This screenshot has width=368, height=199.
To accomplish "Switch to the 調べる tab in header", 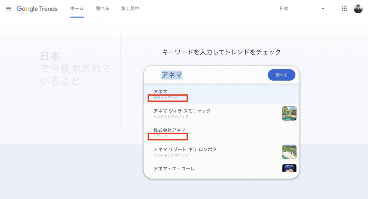I will coord(102,9).
